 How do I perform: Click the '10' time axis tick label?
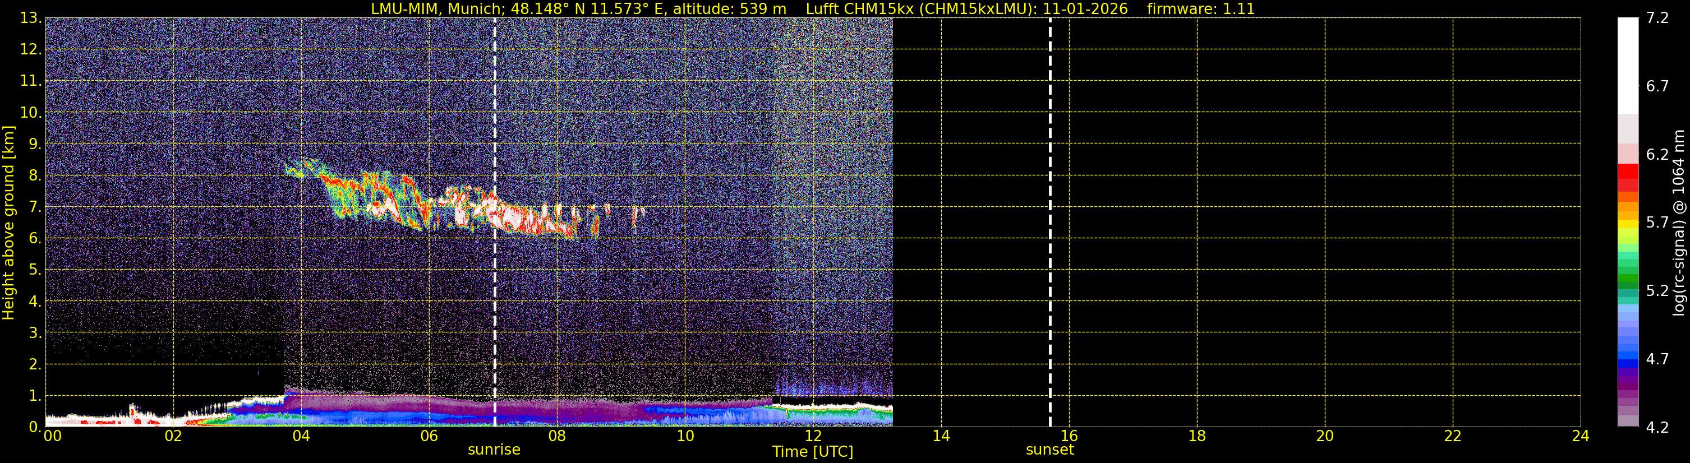(x=685, y=436)
